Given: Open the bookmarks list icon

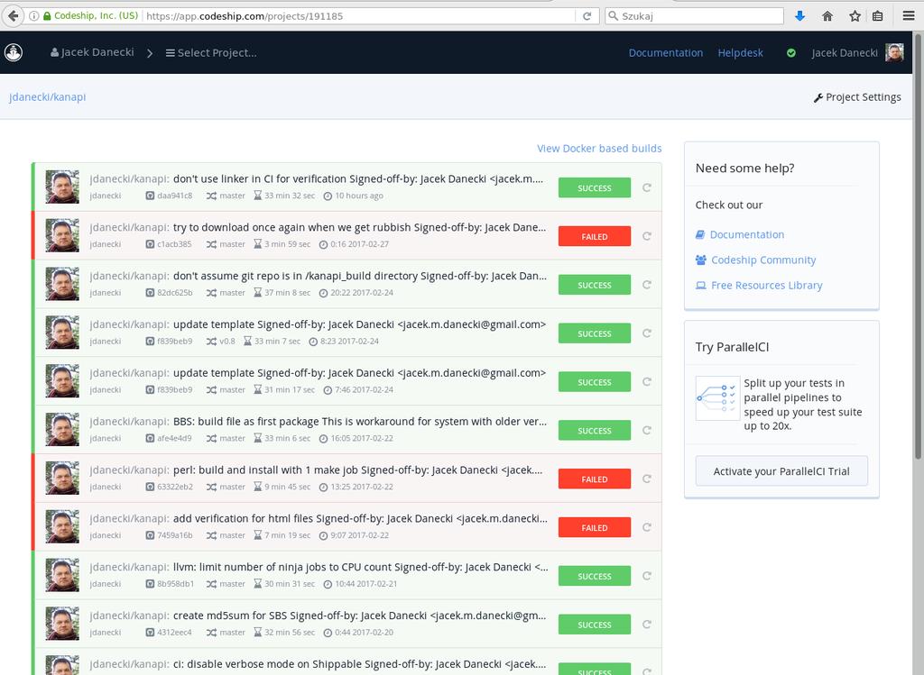Looking at the screenshot, I should tap(877, 16).
